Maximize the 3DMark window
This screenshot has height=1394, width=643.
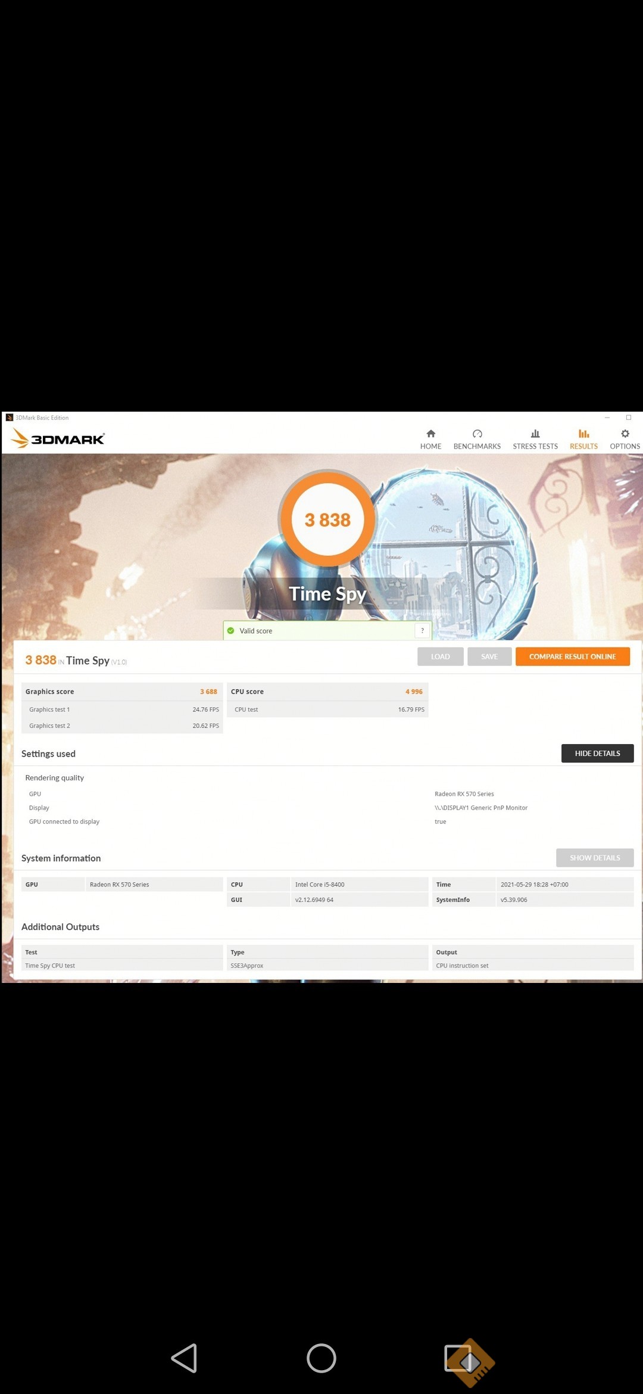point(629,418)
